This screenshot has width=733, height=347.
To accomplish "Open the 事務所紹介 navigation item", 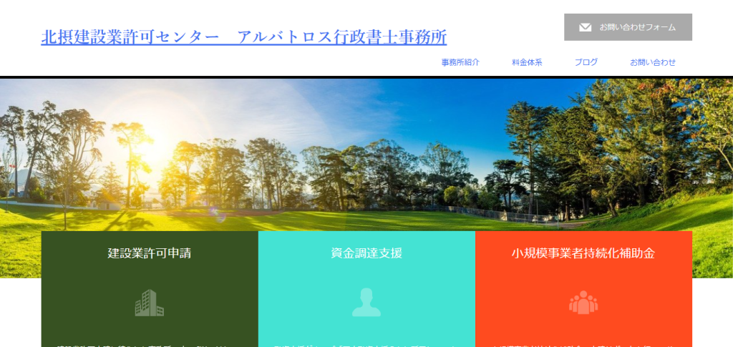I will pos(460,62).
